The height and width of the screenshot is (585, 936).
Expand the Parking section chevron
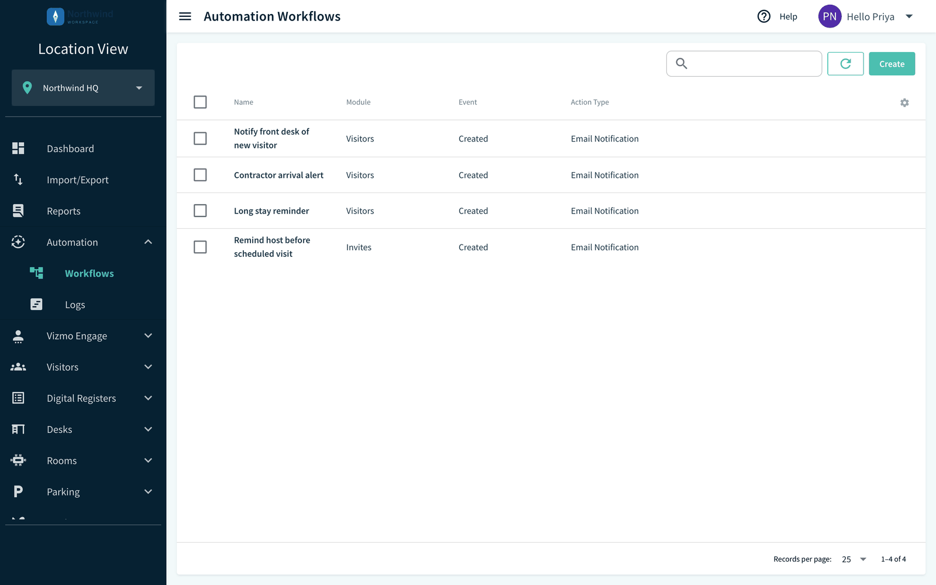click(x=148, y=491)
